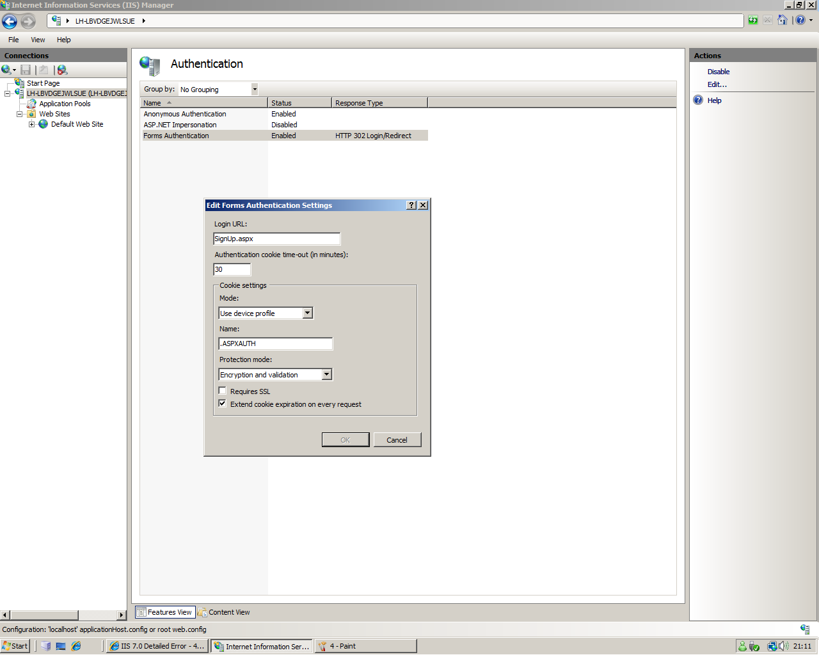Click the Edit... action link
The height and width of the screenshot is (655, 819).
(717, 84)
